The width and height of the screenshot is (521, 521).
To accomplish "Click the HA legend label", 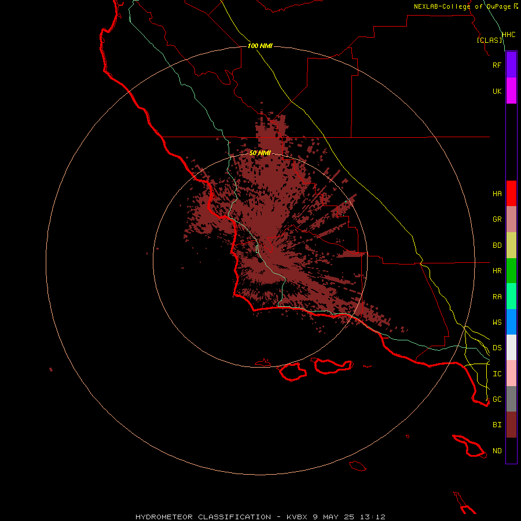I will [x=497, y=193].
